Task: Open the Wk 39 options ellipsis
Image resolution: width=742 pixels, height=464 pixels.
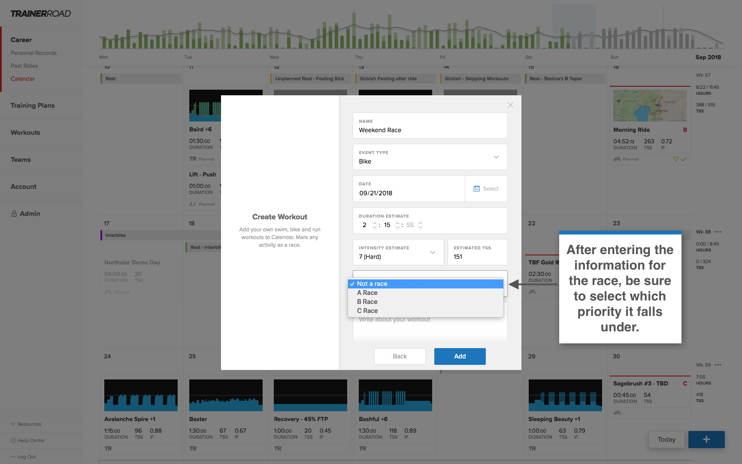Action: [x=718, y=365]
